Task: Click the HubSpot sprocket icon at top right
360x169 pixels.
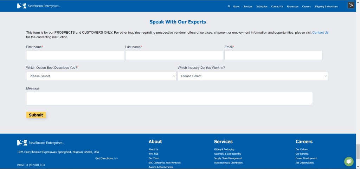Action: point(351,5)
